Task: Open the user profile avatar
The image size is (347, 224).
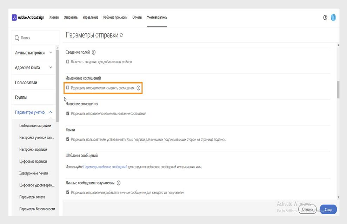Action: tap(333, 18)
